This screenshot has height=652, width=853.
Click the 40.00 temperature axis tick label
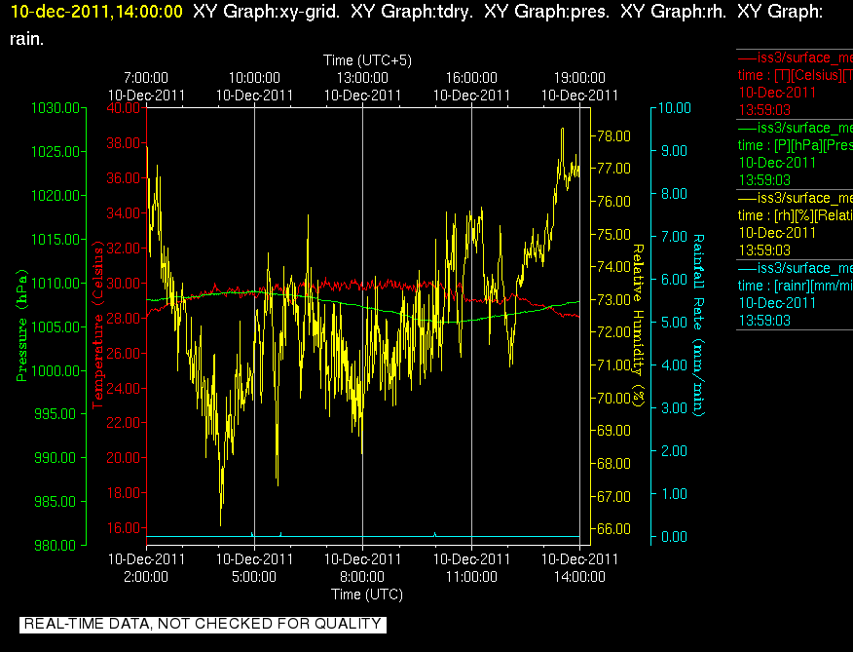pos(123,108)
